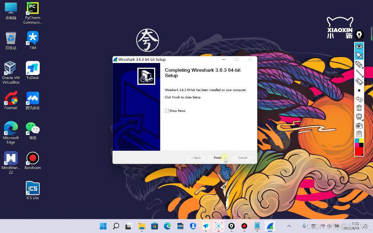Click the greyed Cancel button in Setup
Viewport: 373px width, 233px height.
pos(242,158)
